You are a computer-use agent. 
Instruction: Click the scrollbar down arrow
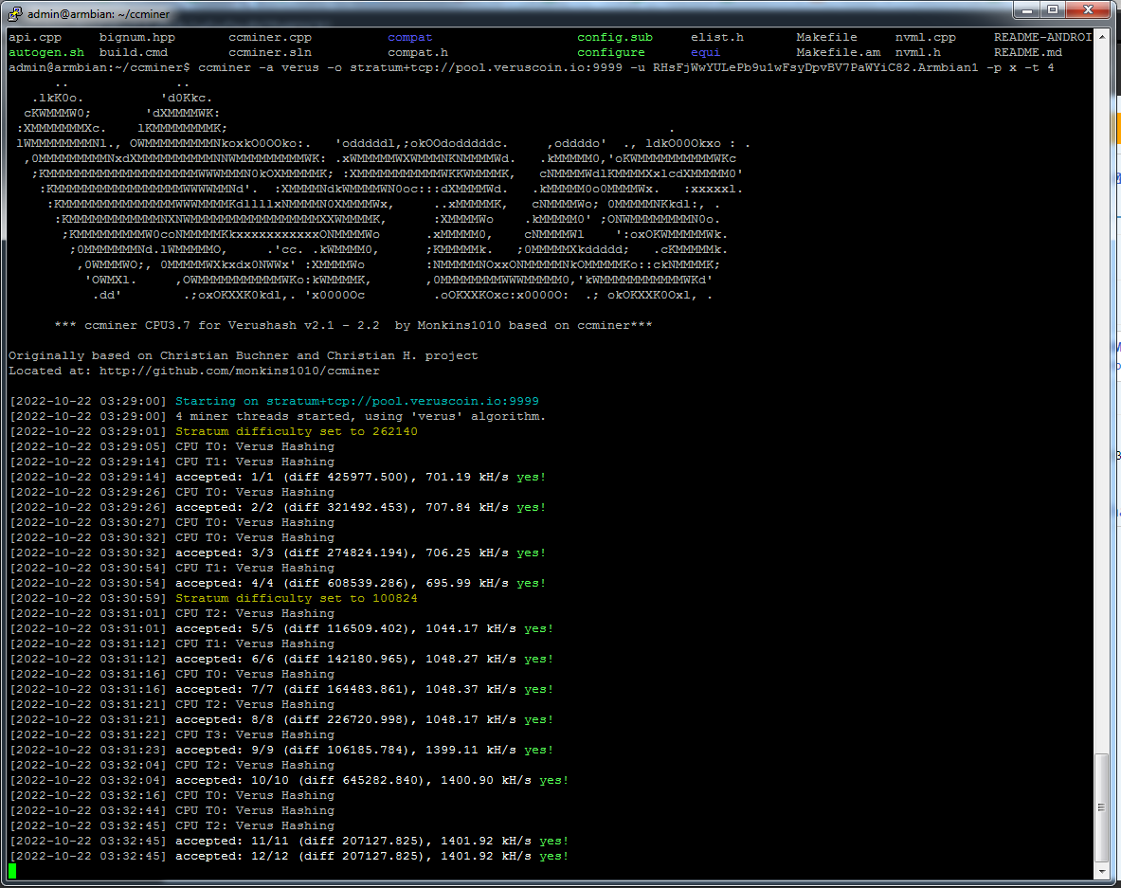(1101, 872)
